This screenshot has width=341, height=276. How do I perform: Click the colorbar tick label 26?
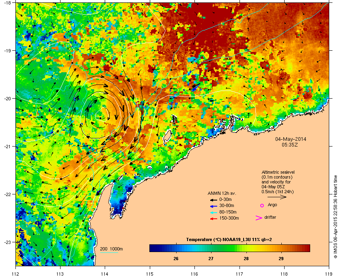tap(176, 259)
